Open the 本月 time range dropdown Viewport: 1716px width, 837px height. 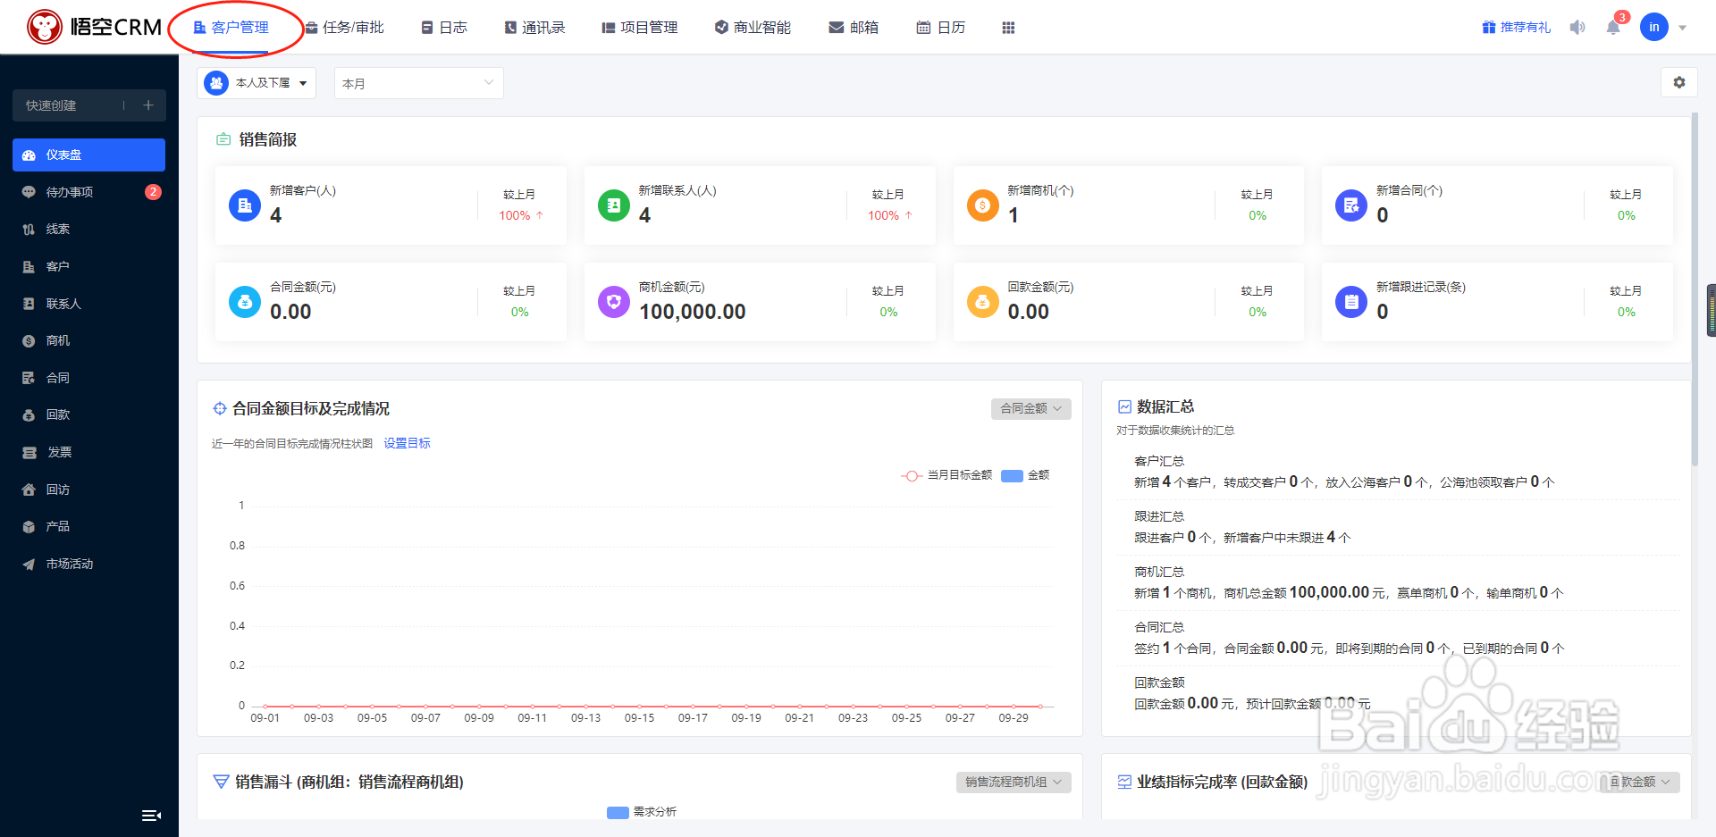(418, 83)
